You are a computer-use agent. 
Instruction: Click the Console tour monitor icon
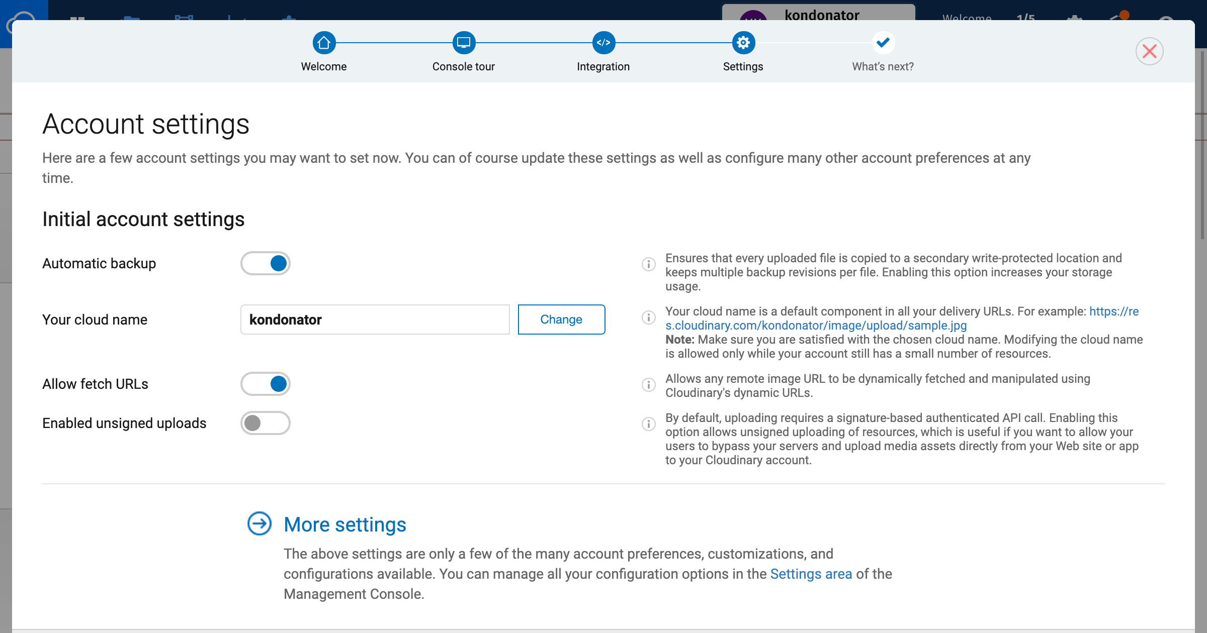click(463, 43)
